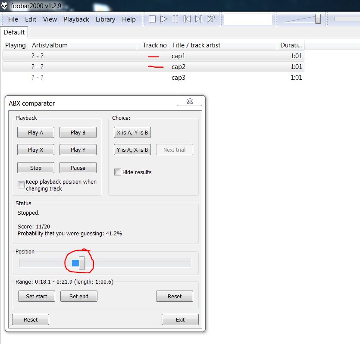Viewport: 360px width, 344px height.
Task: Click the Play X button
Action: tap(36, 150)
